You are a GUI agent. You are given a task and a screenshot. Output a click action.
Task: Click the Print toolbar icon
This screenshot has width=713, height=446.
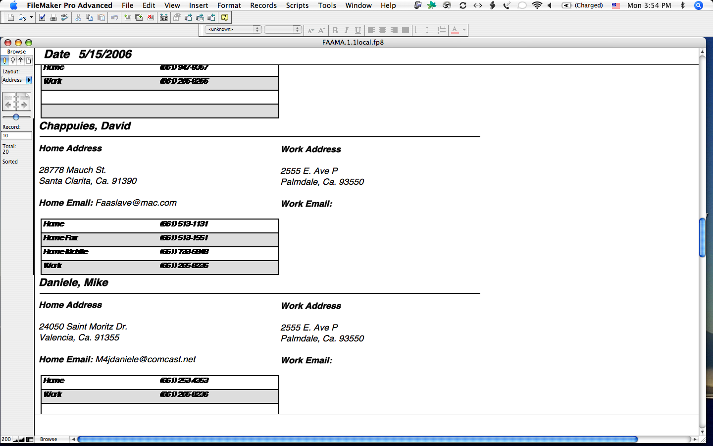[x=53, y=17]
